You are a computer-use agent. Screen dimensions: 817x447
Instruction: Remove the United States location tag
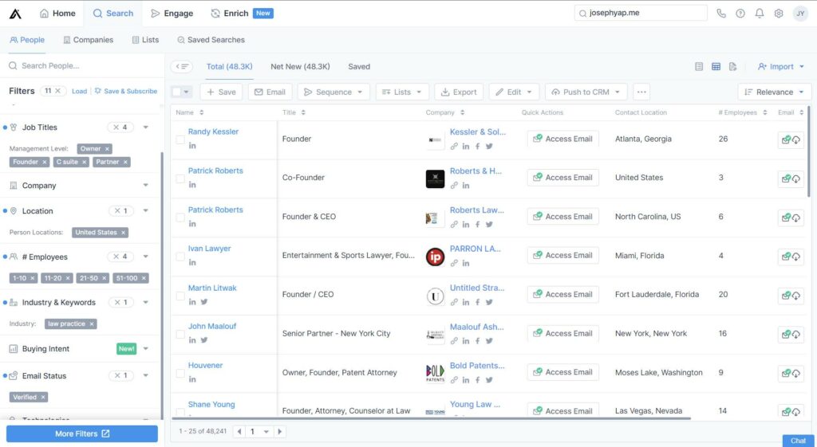point(124,233)
